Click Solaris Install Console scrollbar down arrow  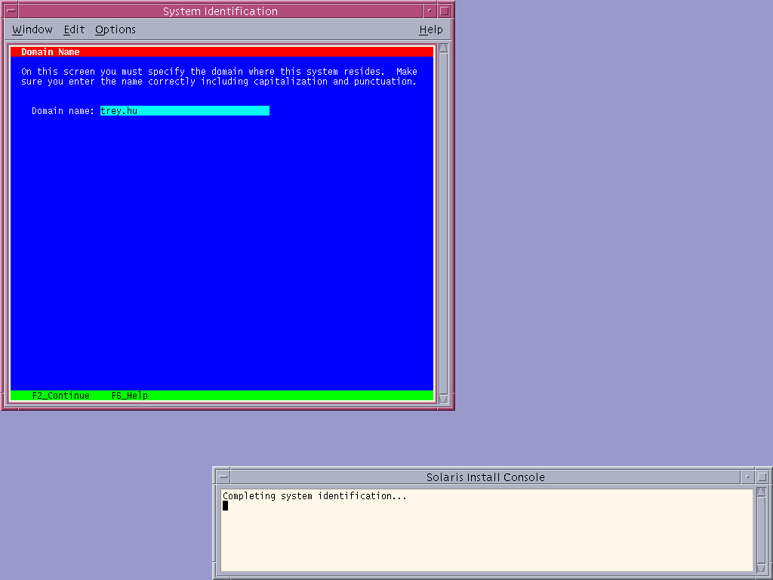[761, 569]
